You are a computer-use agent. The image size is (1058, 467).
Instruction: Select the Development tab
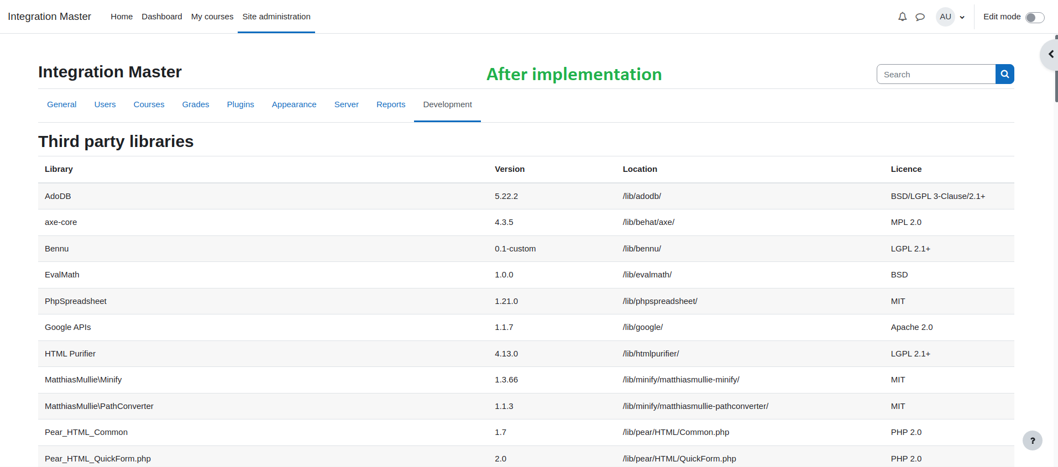447,104
